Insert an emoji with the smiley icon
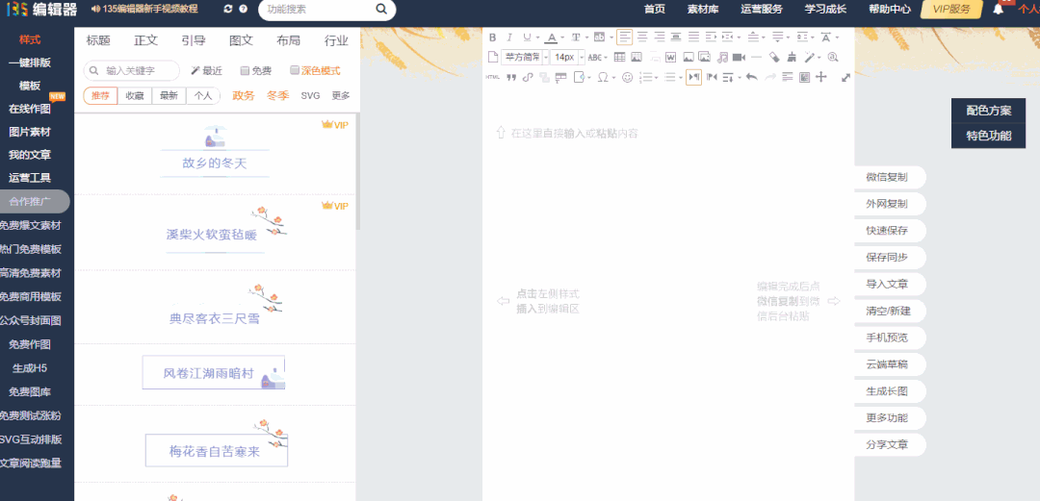The height and width of the screenshot is (501, 1040). pyautogui.click(x=627, y=78)
